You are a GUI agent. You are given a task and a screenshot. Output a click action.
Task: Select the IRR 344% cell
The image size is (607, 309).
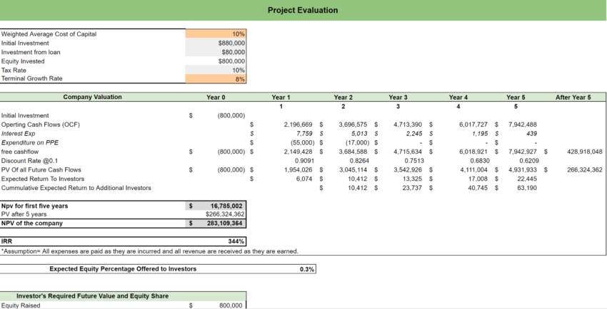[x=216, y=241]
